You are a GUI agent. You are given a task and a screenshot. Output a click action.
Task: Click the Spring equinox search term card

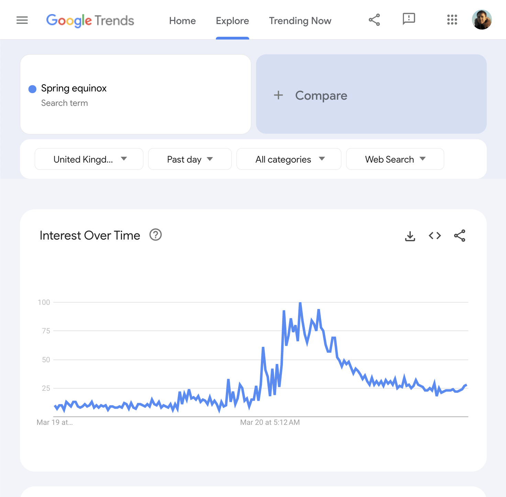tap(135, 94)
